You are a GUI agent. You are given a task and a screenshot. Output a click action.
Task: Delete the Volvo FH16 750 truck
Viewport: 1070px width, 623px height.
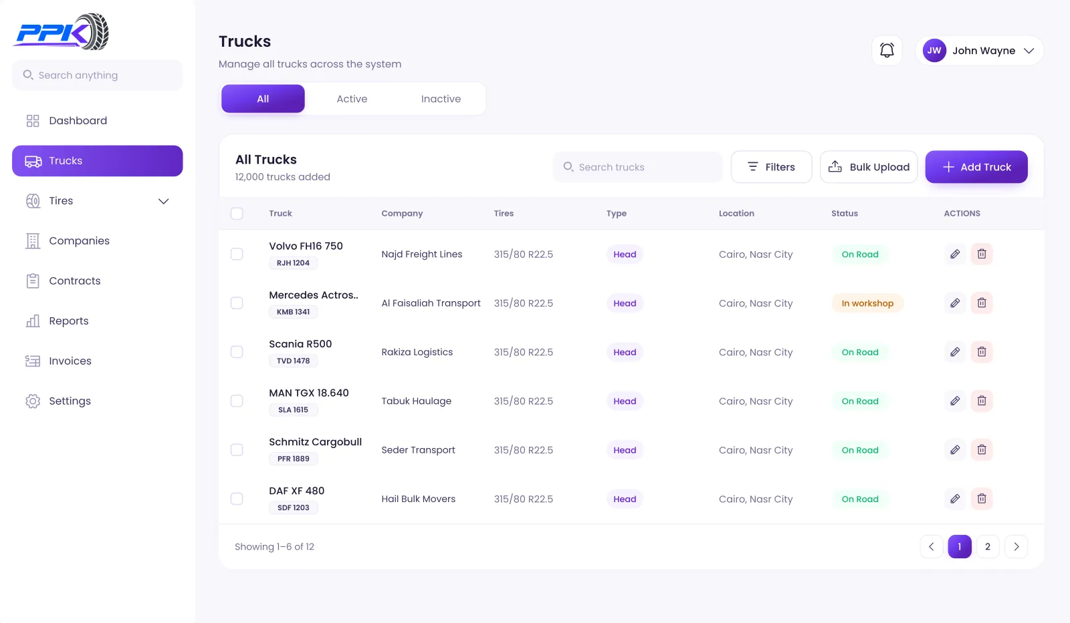point(982,254)
